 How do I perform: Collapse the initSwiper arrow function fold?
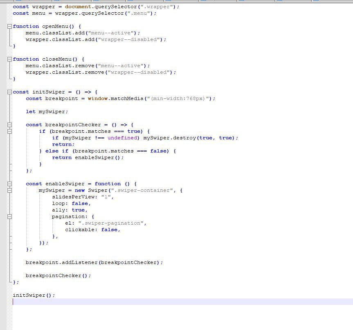coord(9,92)
